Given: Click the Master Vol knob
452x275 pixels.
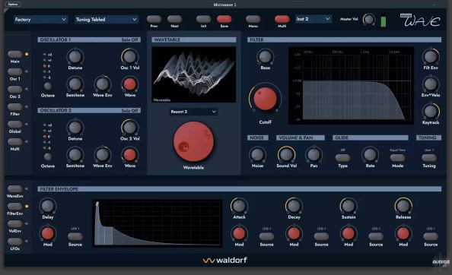Looking at the screenshot, I should click(x=369, y=20).
